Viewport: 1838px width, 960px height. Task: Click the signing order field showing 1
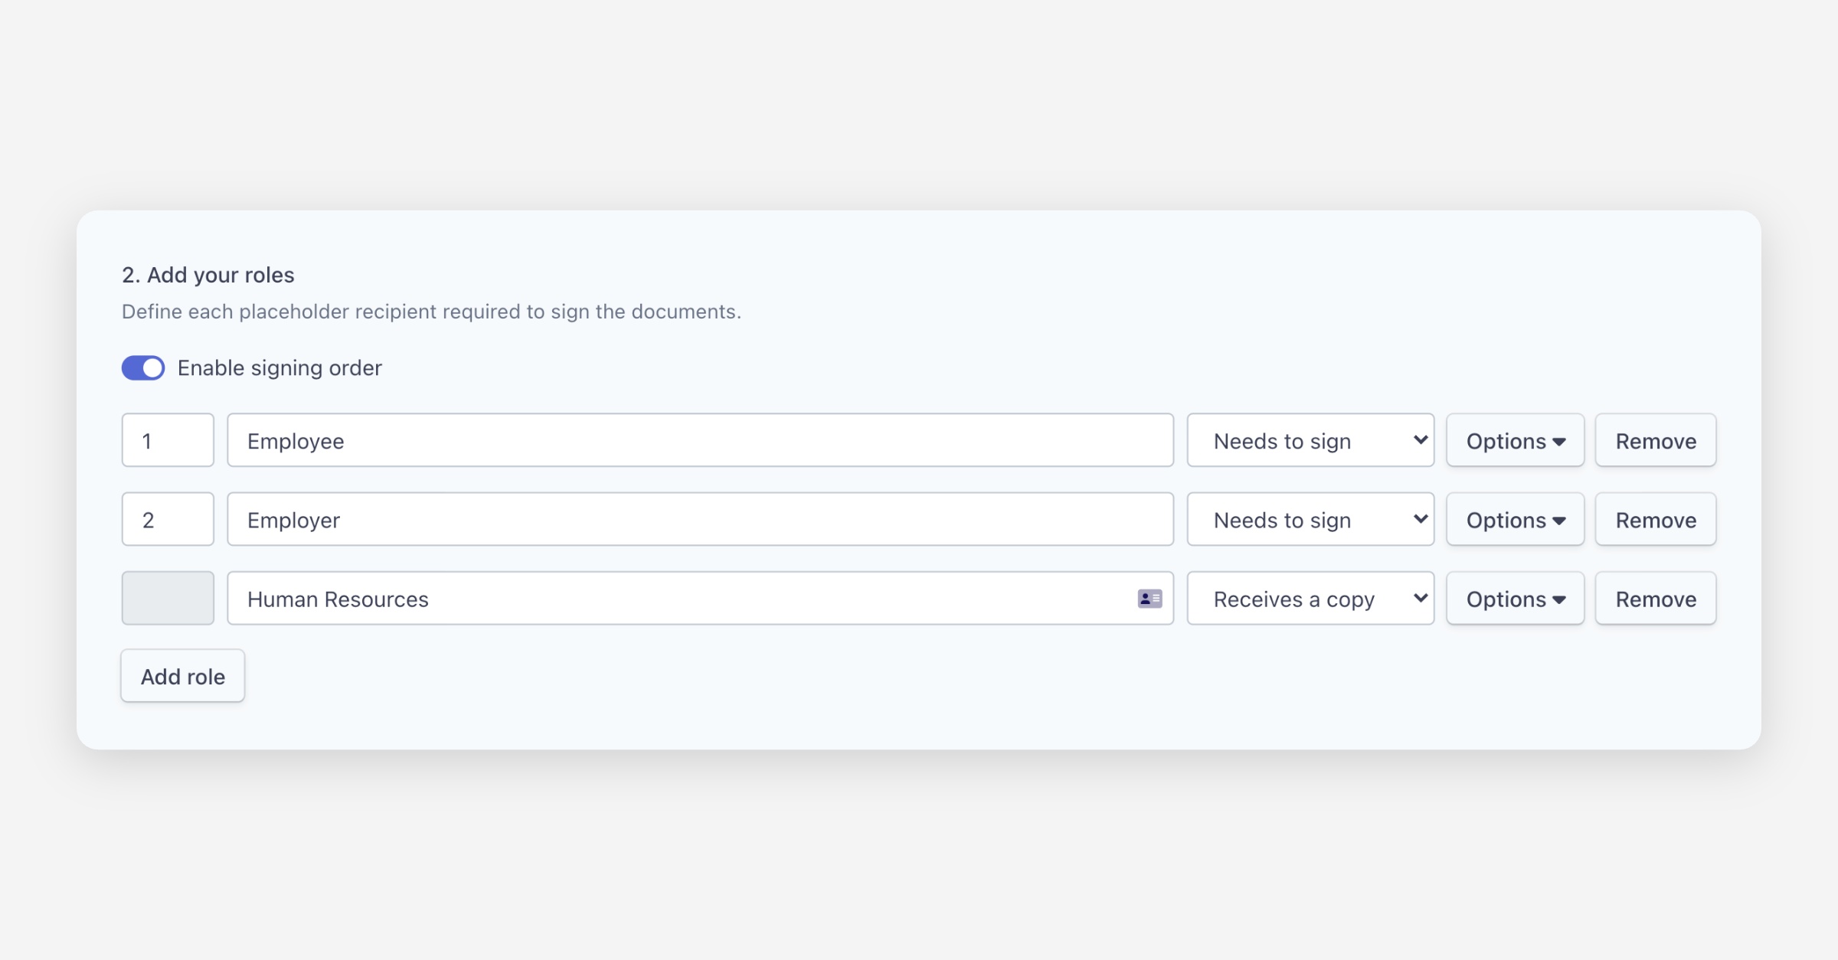click(x=168, y=441)
